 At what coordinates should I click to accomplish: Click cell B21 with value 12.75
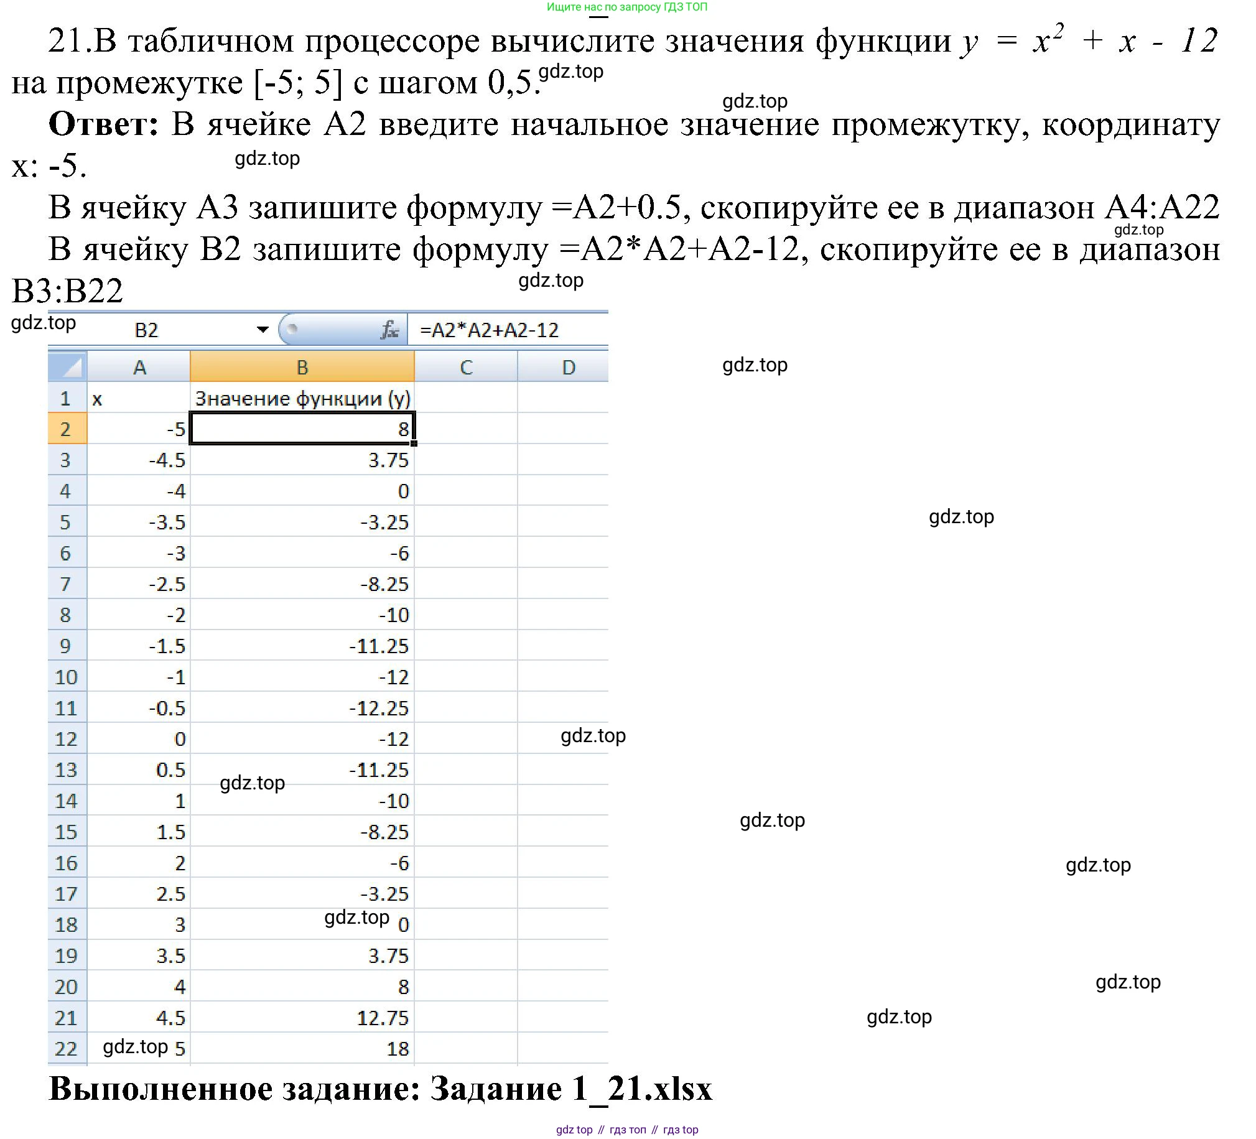point(302,1018)
